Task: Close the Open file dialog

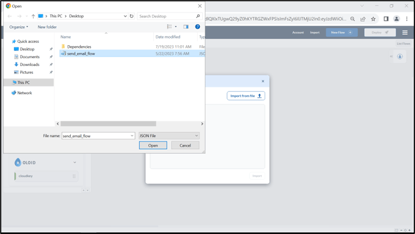Action: (200, 6)
